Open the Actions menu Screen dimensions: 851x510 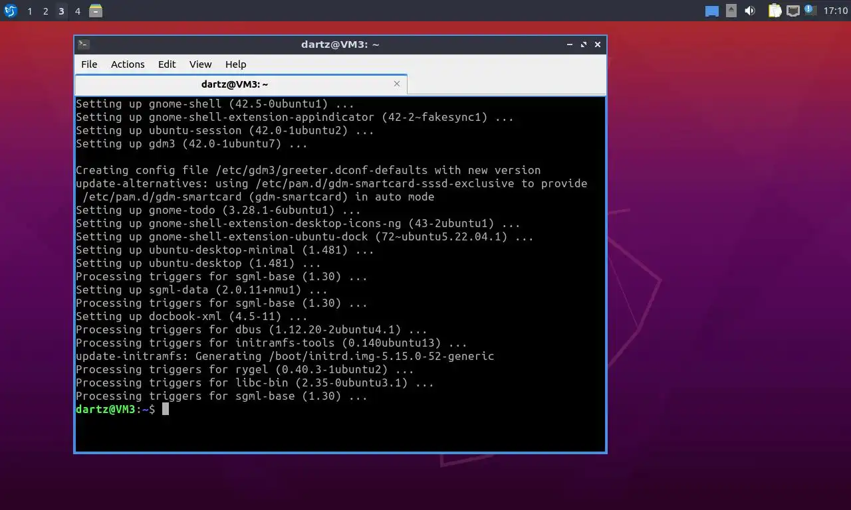pyautogui.click(x=128, y=64)
